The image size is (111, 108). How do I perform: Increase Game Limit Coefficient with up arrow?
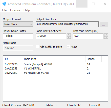click(x=69, y=35)
